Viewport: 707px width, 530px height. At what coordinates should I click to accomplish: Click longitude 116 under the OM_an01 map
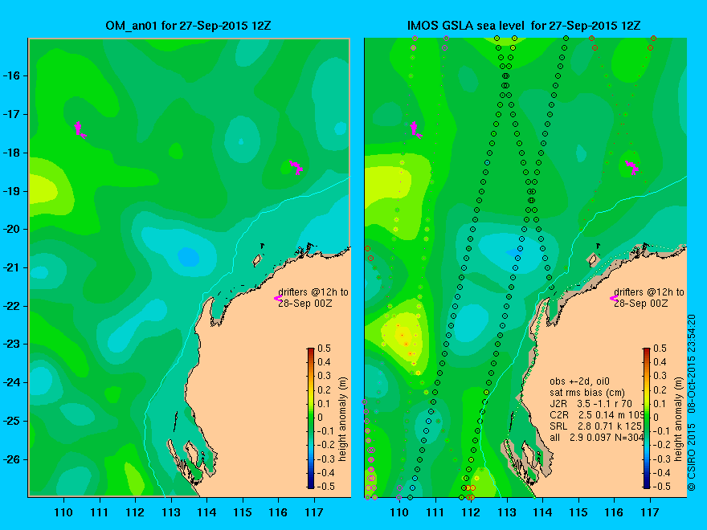278,512
